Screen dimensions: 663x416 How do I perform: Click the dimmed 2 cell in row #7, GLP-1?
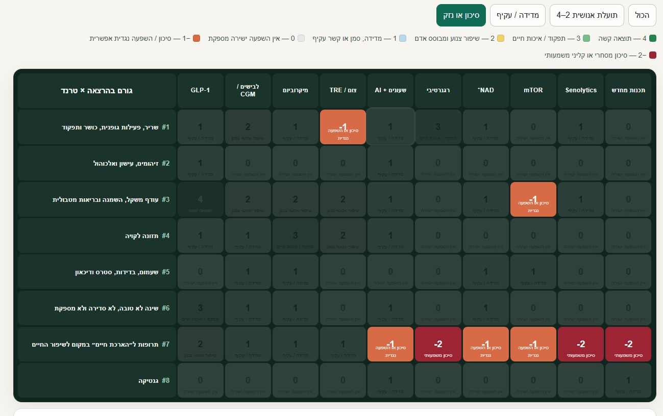point(200,344)
